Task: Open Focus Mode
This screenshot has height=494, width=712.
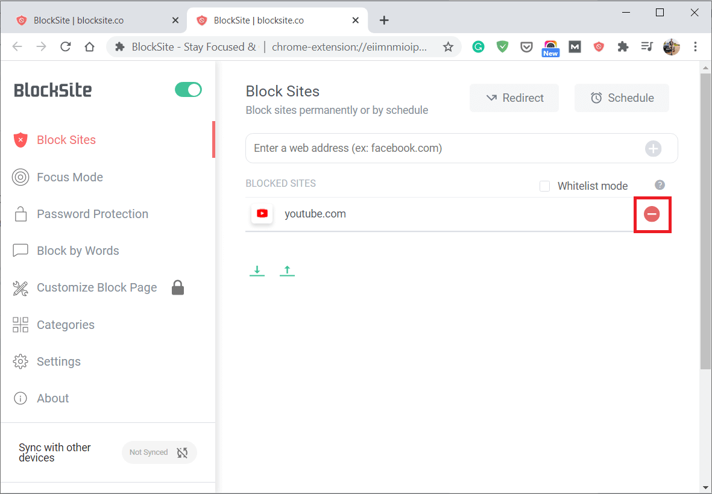Action: (69, 177)
